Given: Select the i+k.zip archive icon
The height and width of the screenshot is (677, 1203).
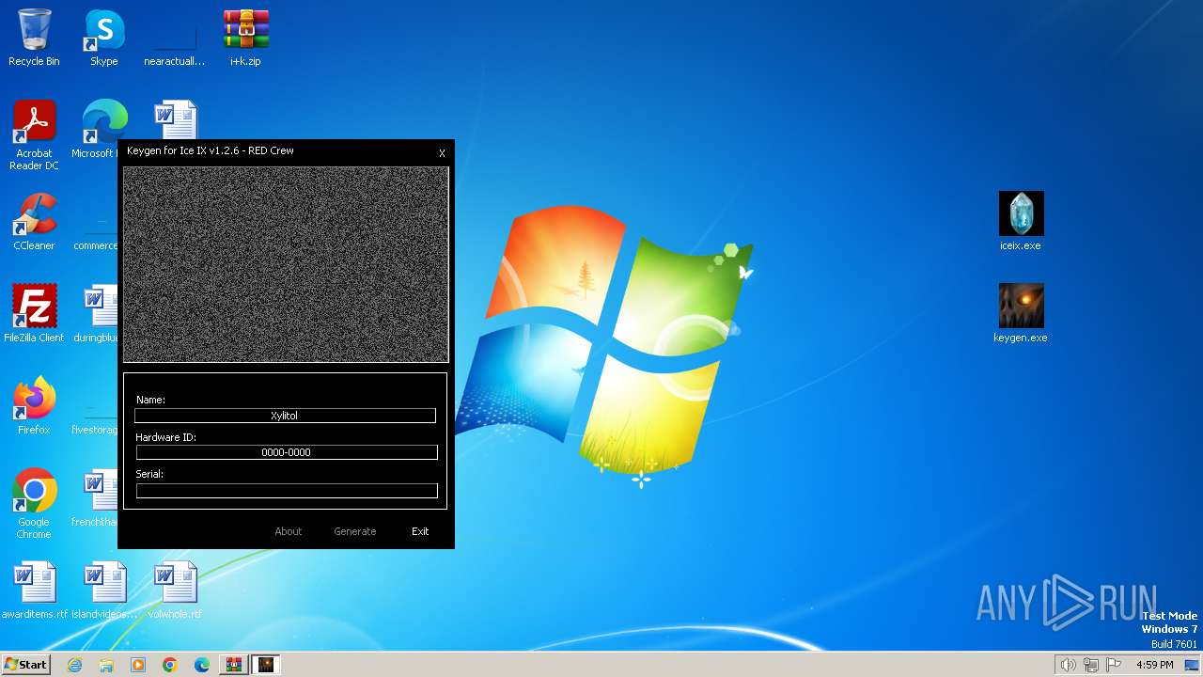Looking at the screenshot, I should [245, 38].
